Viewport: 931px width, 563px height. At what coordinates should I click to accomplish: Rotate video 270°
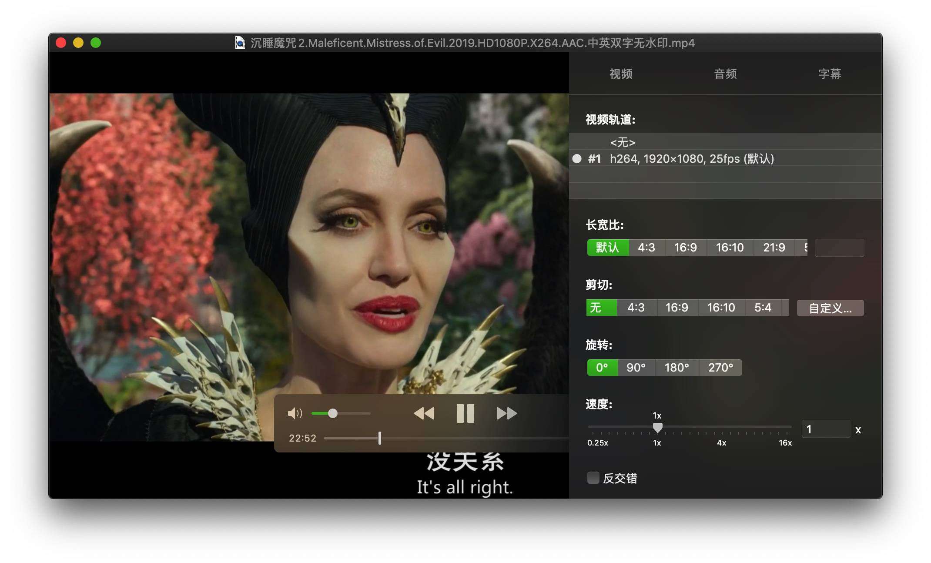tap(721, 368)
